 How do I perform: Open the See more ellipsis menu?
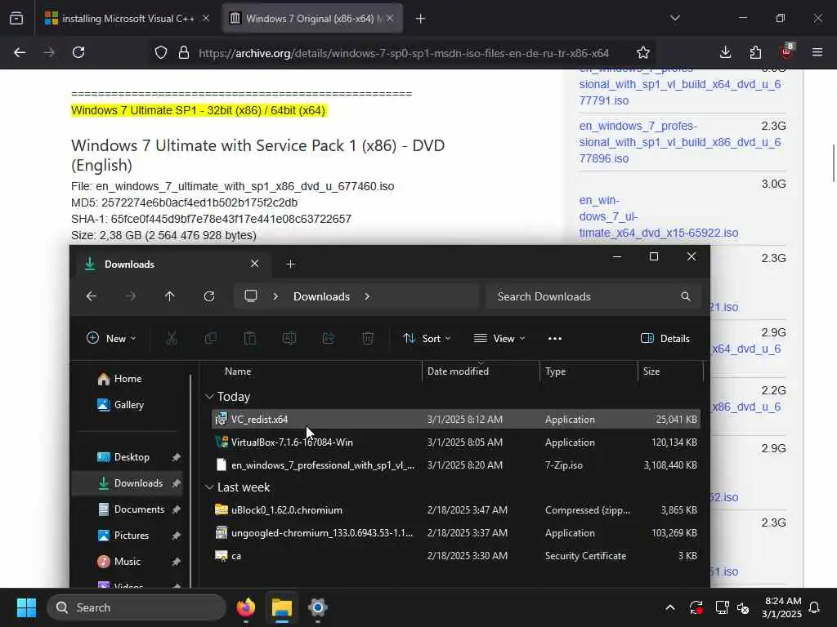(x=555, y=339)
